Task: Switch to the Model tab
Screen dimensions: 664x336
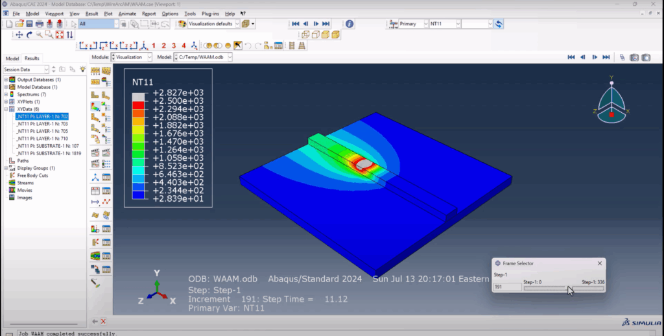Action: 12,58
